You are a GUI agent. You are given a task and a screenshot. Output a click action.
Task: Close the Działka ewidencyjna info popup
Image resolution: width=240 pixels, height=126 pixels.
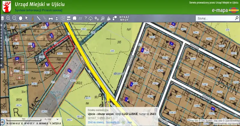pyautogui.click(x=156, y=110)
